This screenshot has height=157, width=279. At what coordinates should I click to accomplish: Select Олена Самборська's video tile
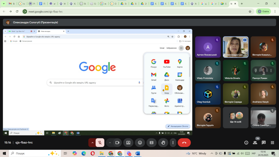click(263, 117)
